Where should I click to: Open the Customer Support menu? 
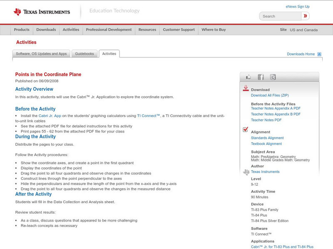point(179,30)
